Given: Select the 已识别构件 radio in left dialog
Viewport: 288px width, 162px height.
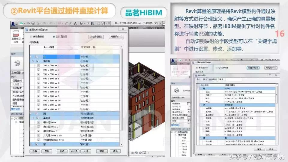Looking at the screenshot, I should tap(54, 37).
